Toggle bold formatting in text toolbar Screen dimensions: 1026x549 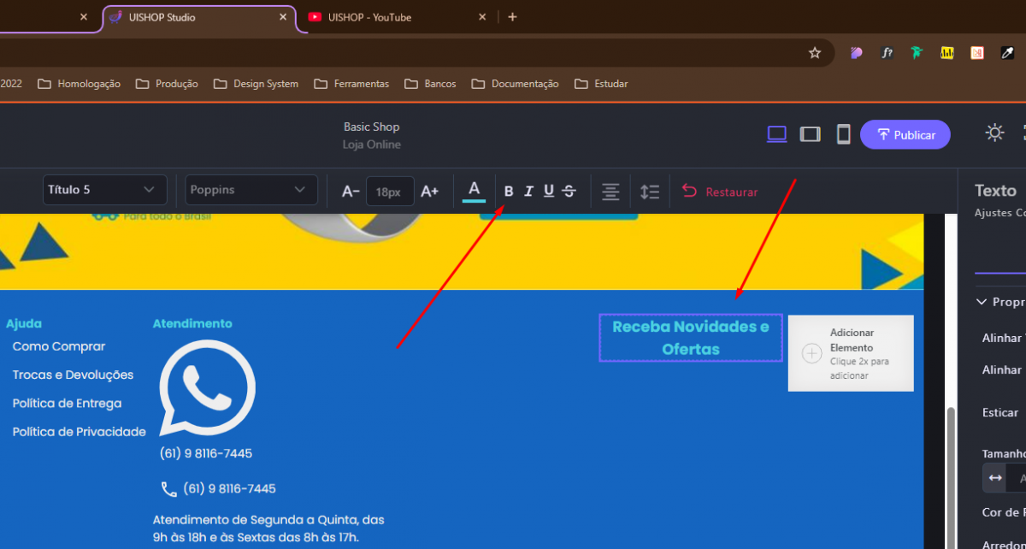tap(509, 192)
